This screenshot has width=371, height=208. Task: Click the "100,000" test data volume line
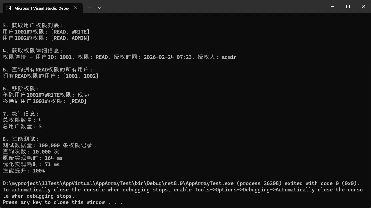click(47, 146)
